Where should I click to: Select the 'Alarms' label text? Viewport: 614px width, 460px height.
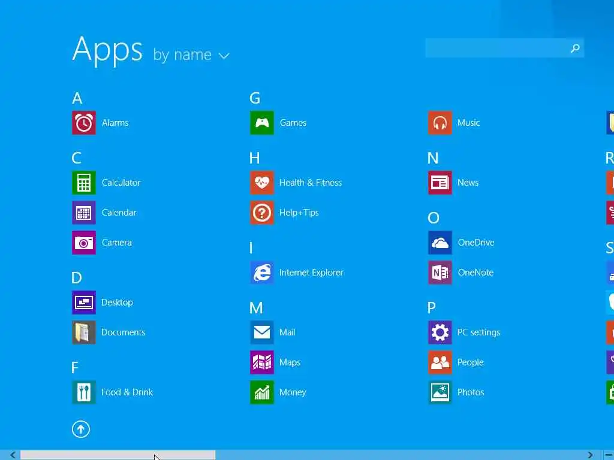tap(115, 123)
